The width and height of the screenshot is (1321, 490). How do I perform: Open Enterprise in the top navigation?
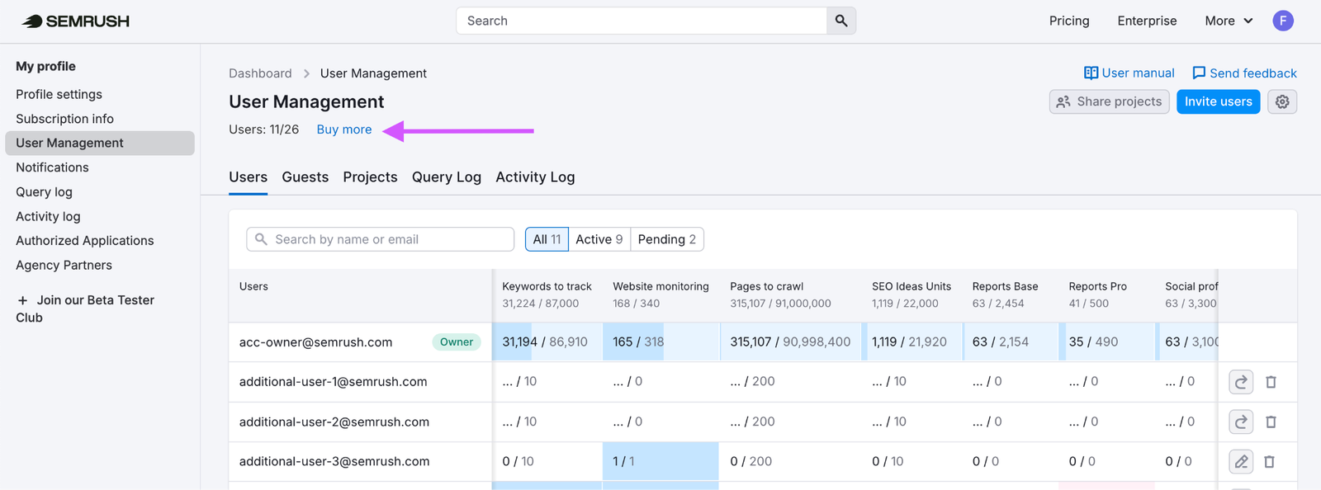pos(1147,21)
